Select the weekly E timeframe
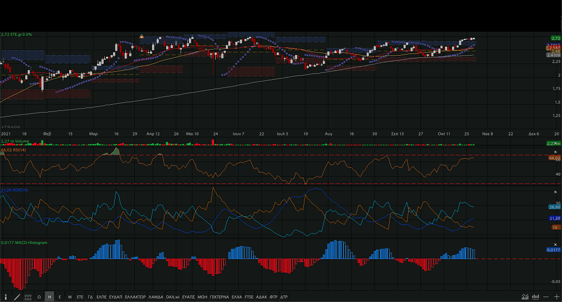The height and width of the screenshot is (302, 562). pos(60,297)
